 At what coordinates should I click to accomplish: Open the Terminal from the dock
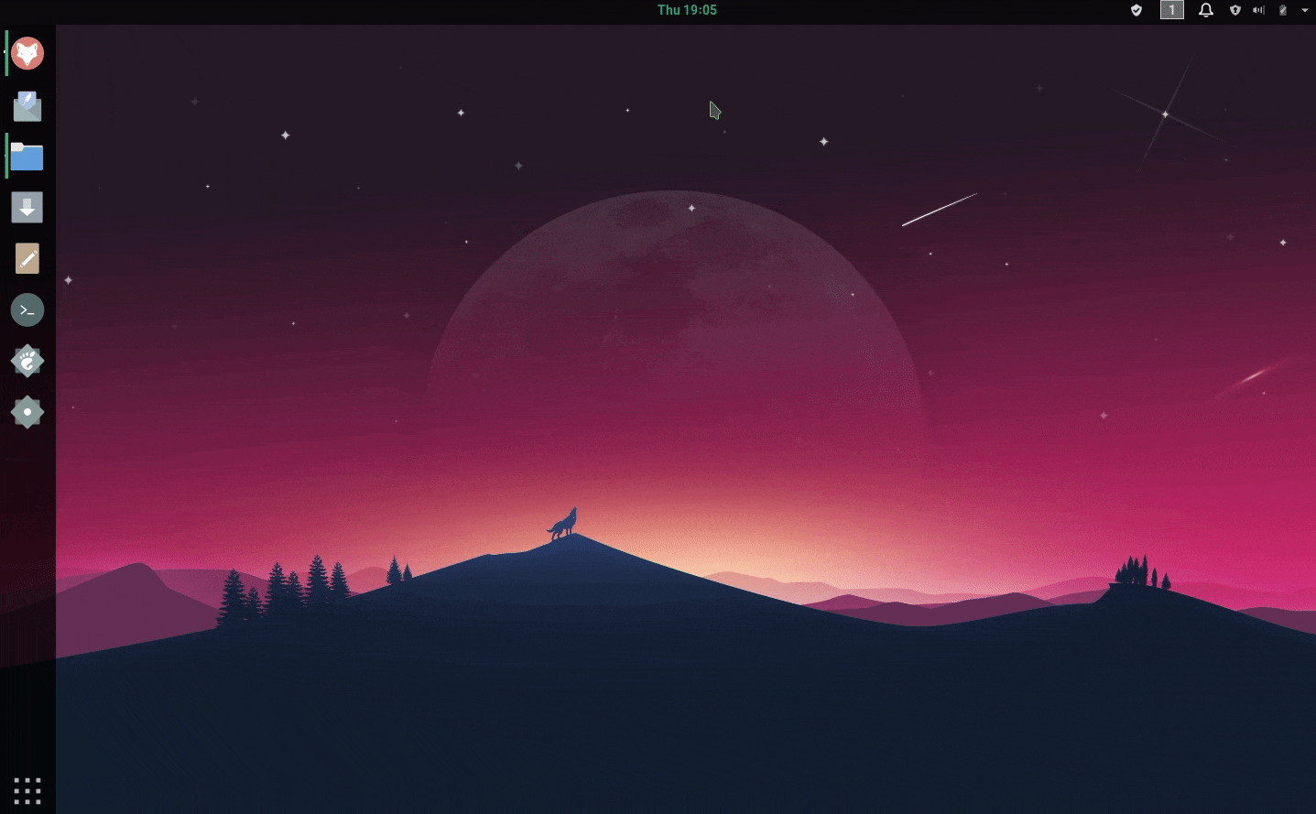click(27, 310)
